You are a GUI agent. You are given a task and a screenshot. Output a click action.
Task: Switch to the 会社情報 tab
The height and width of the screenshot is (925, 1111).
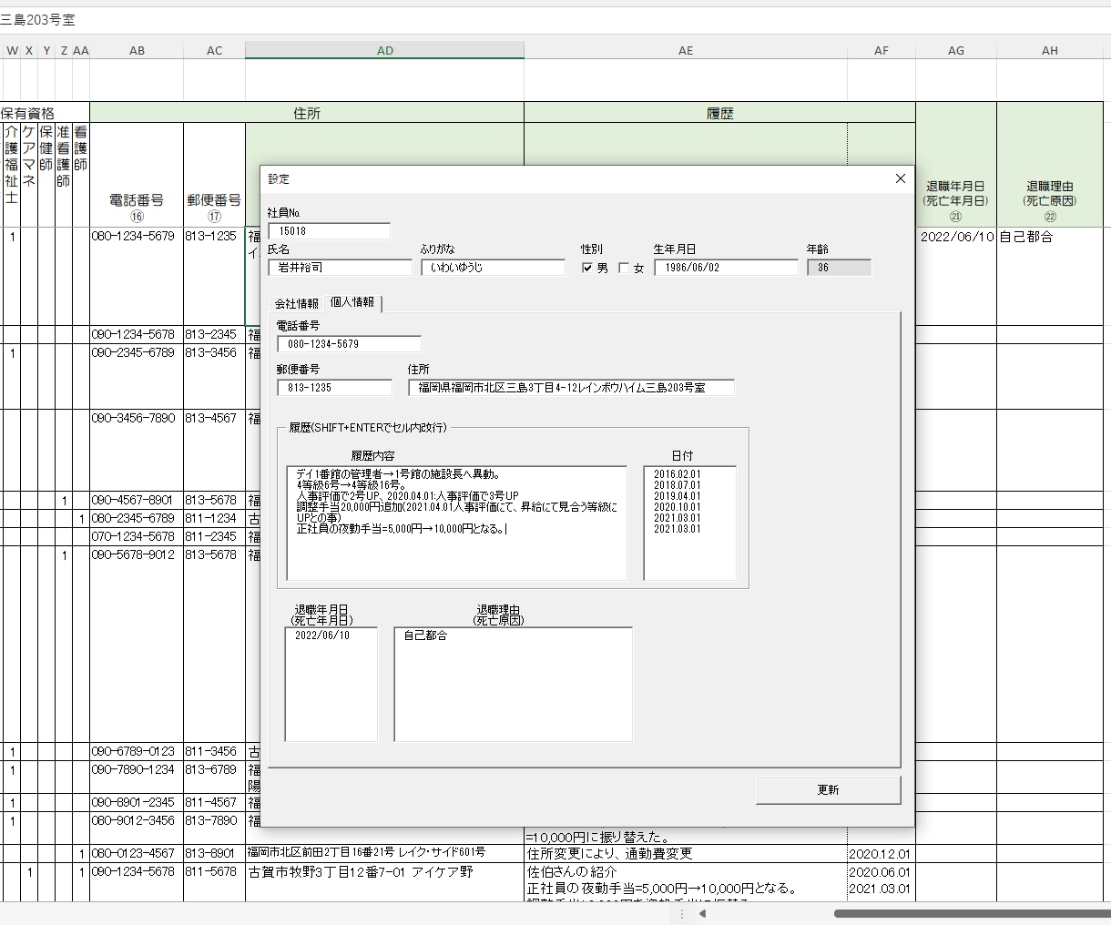click(297, 303)
